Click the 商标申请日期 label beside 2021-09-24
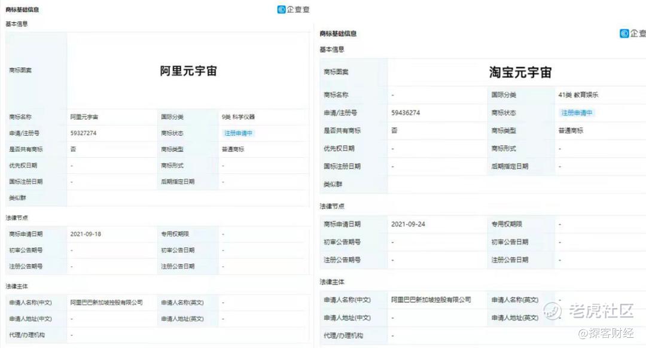 (342, 224)
